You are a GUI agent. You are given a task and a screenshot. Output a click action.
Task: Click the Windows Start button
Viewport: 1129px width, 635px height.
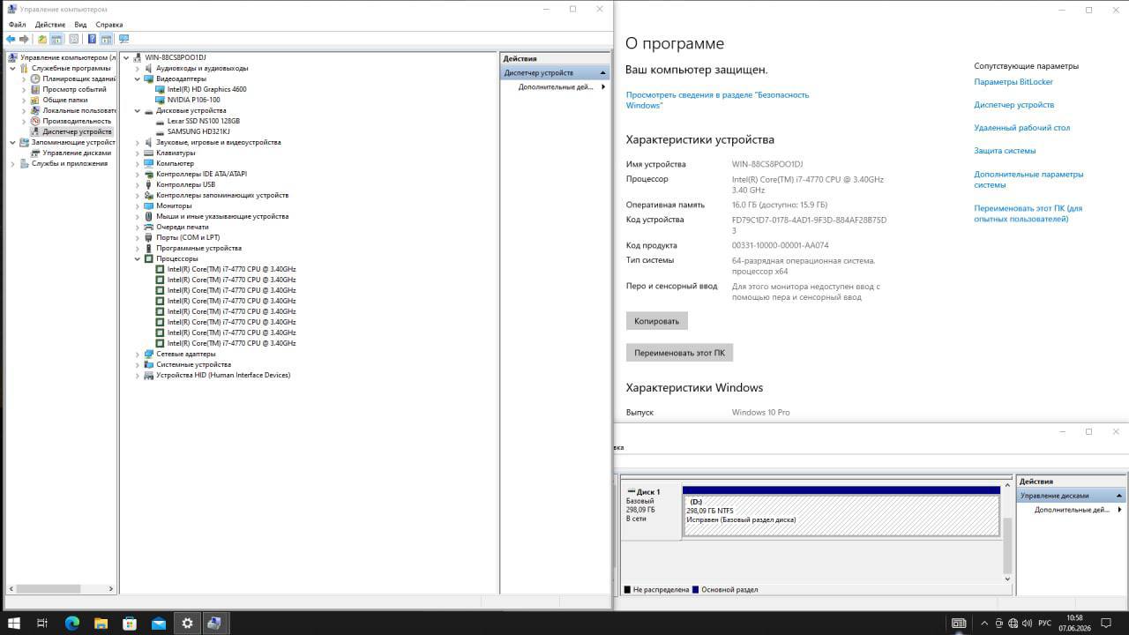[x=14, y=624]
